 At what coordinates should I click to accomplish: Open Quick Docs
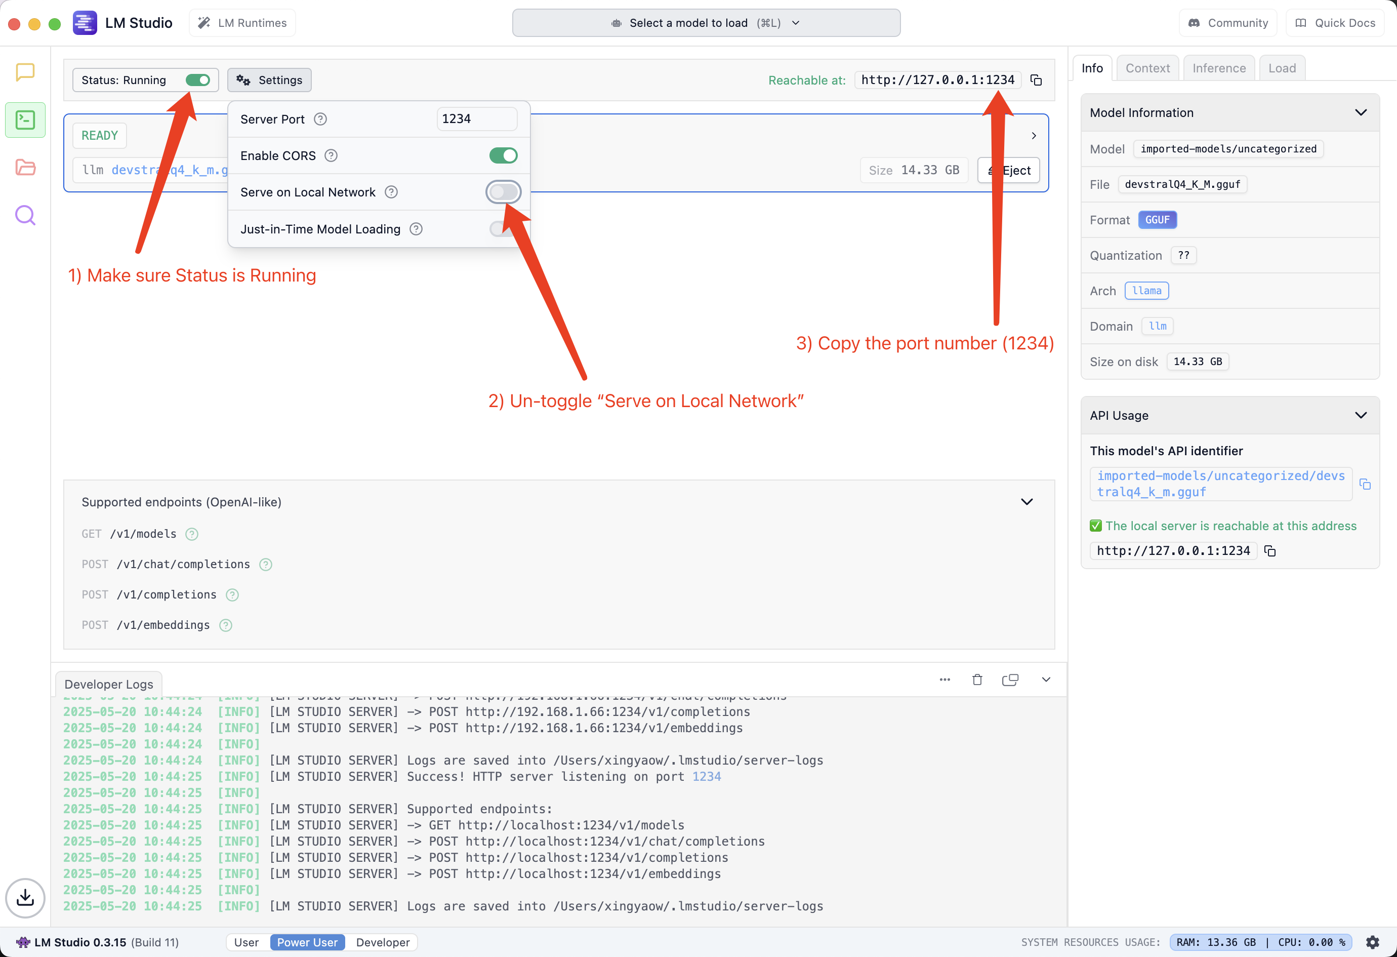[x=1335, y=23]
